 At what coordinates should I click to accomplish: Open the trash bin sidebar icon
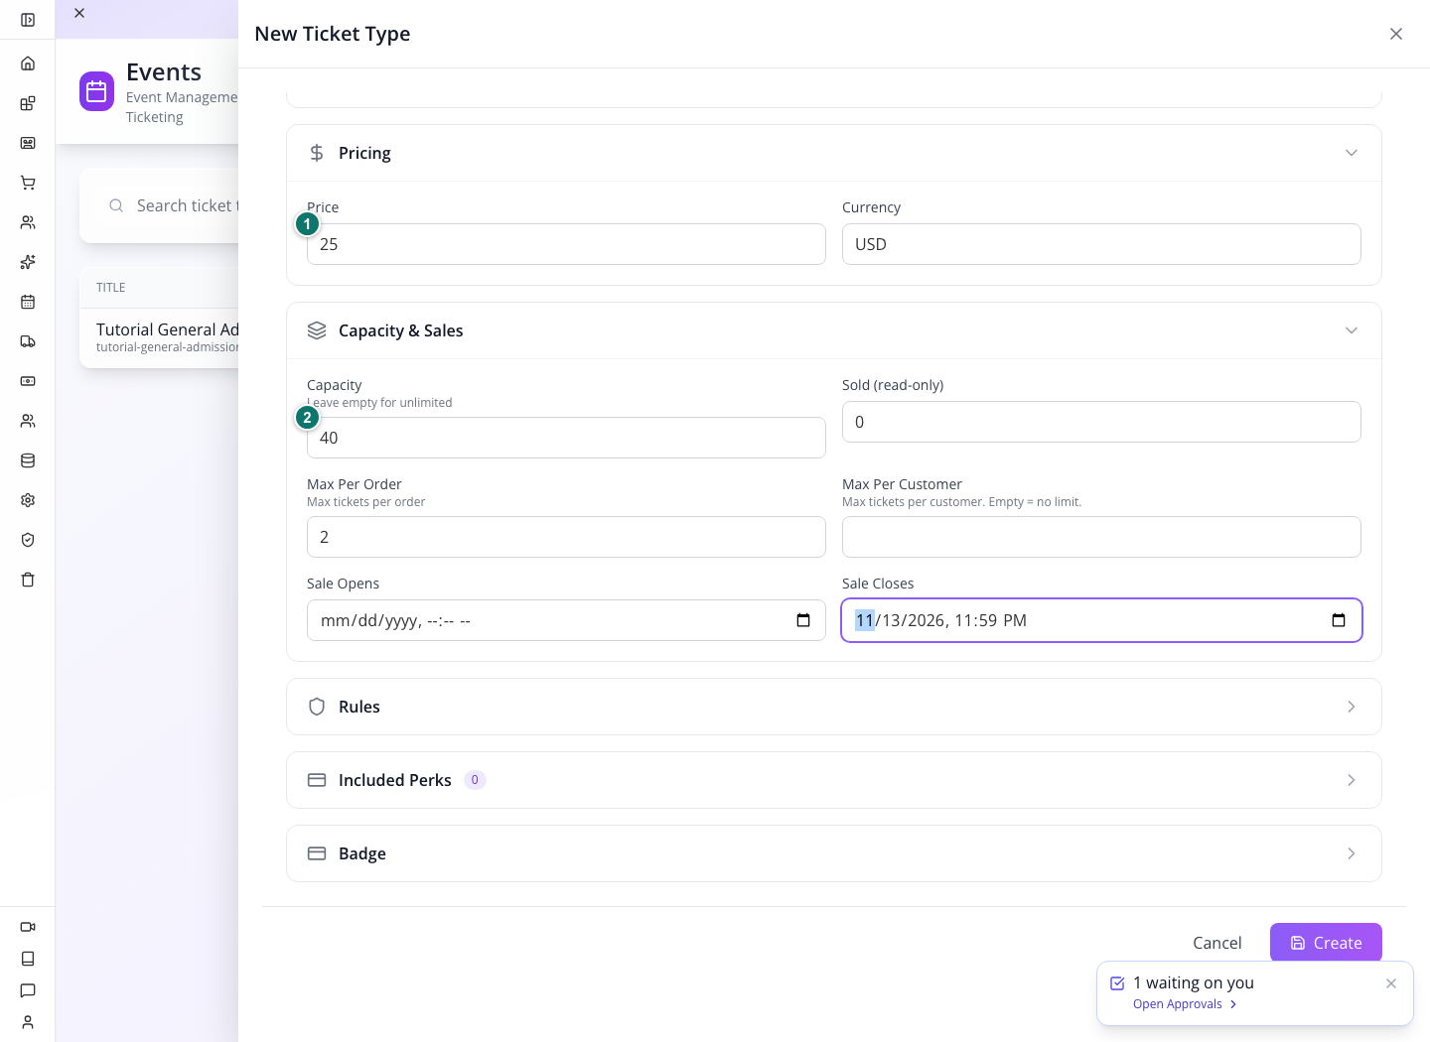click(x=28, y=580)
